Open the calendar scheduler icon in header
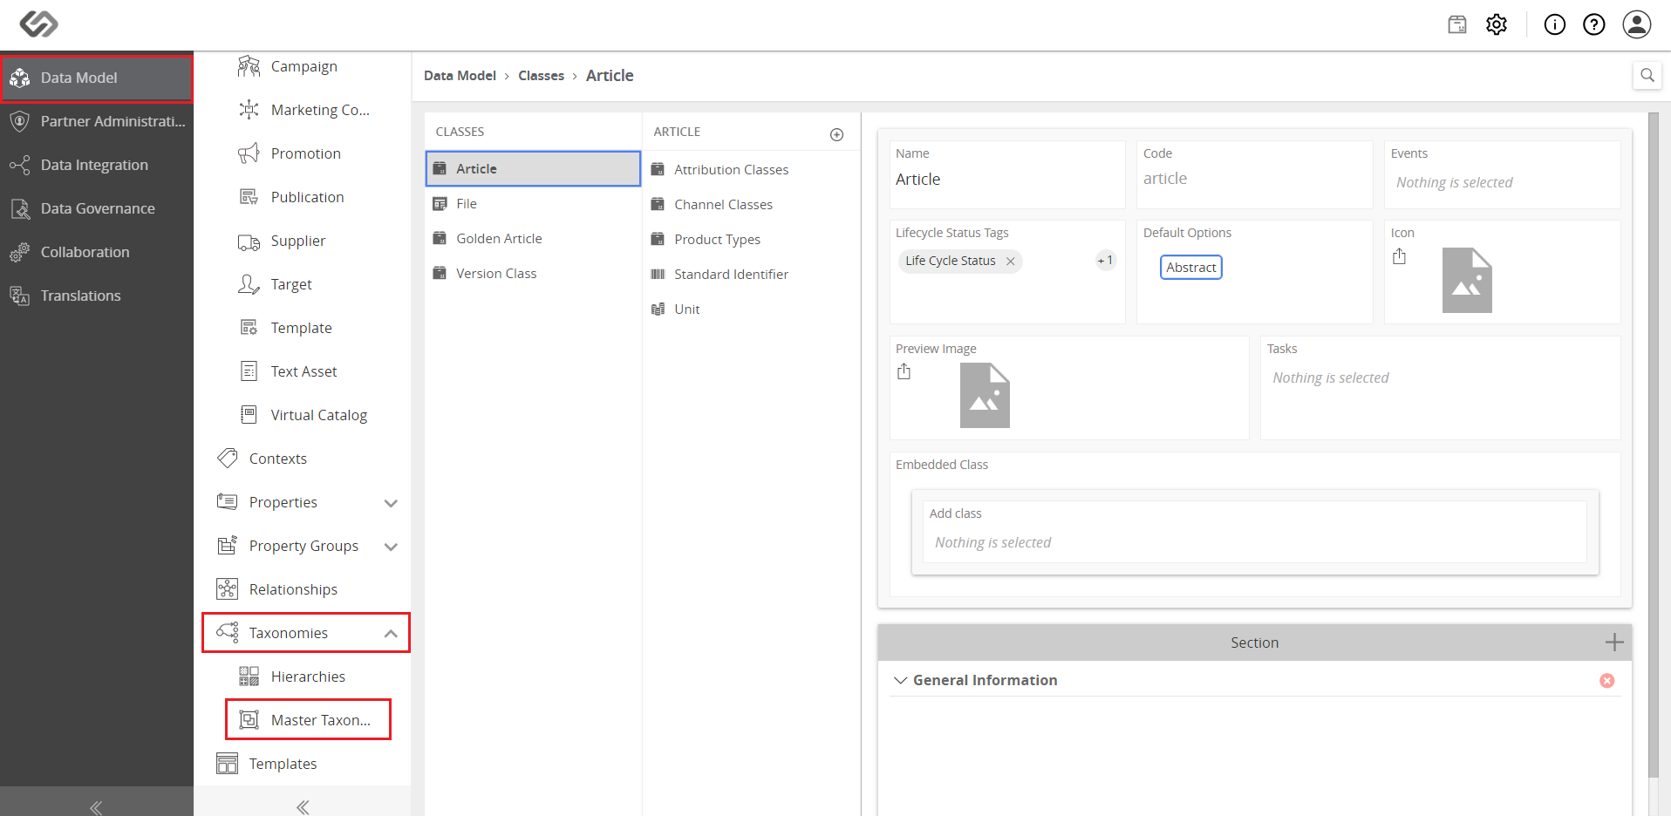The width and height of the screenshot is (1671, 816). click(1457, 24)
